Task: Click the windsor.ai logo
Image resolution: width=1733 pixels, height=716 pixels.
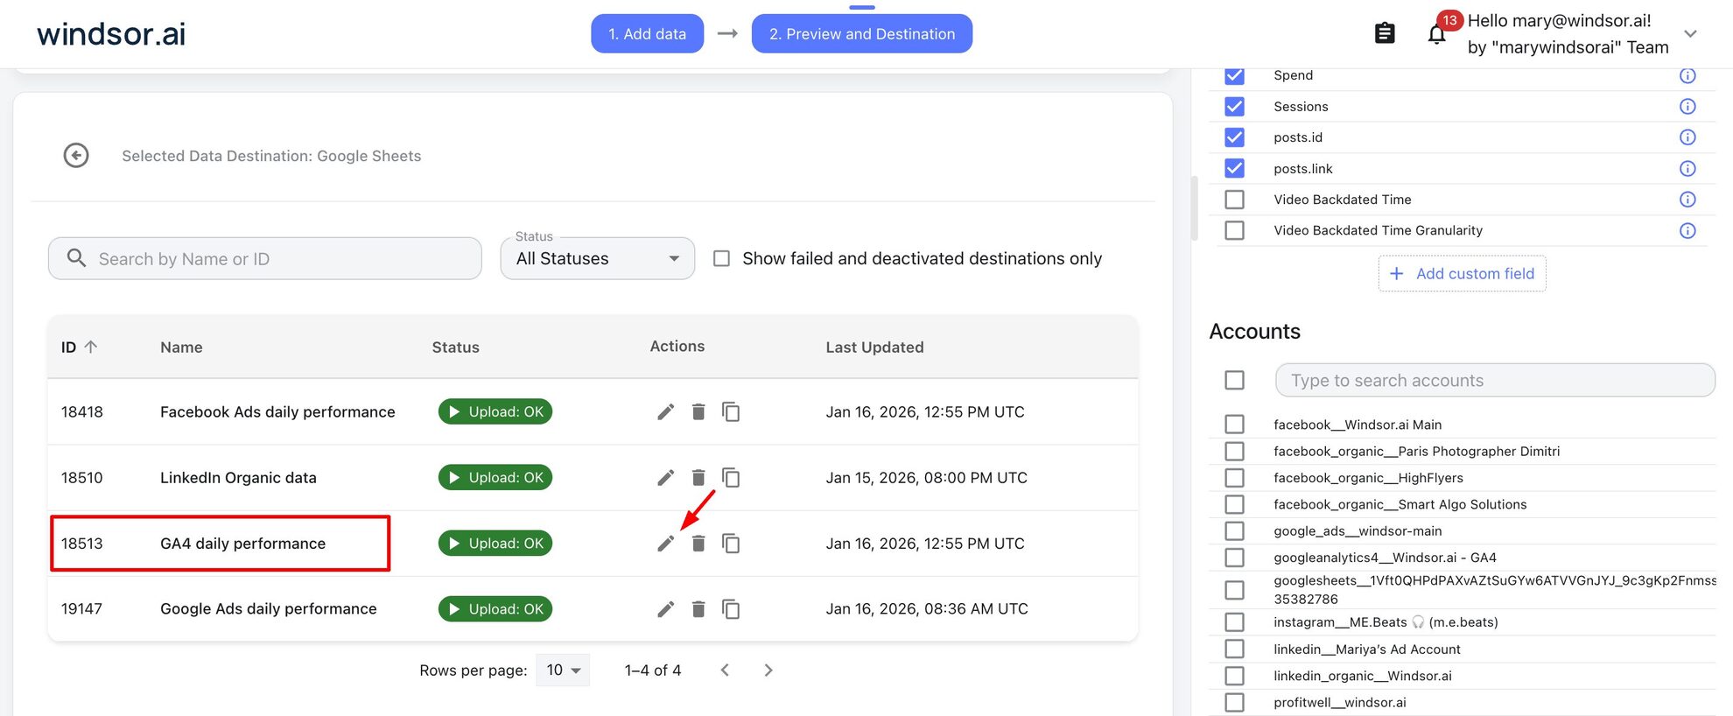Action: tap(111, 34)
